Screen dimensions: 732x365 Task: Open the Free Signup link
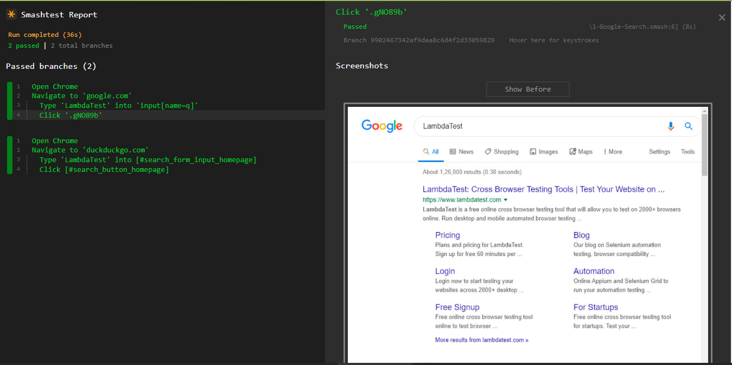click(457, 307)
